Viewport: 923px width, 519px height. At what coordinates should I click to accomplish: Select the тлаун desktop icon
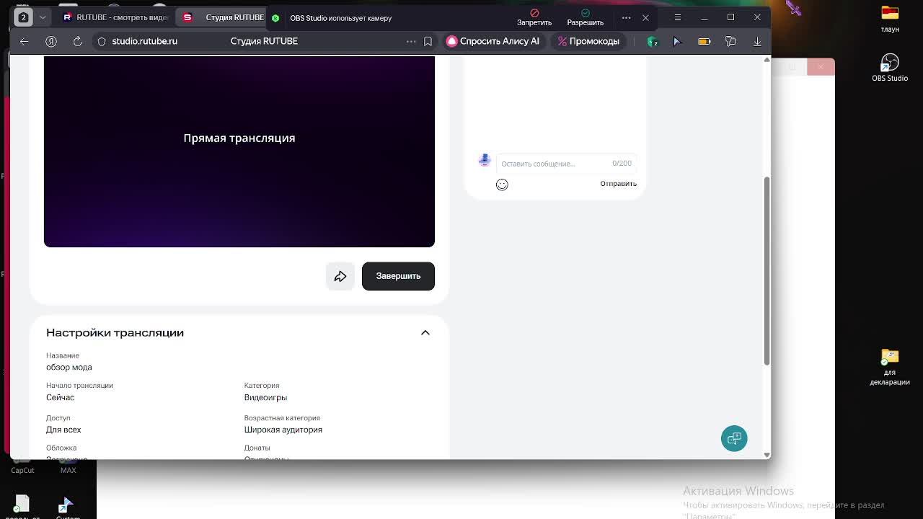click(x=890, y=19)
